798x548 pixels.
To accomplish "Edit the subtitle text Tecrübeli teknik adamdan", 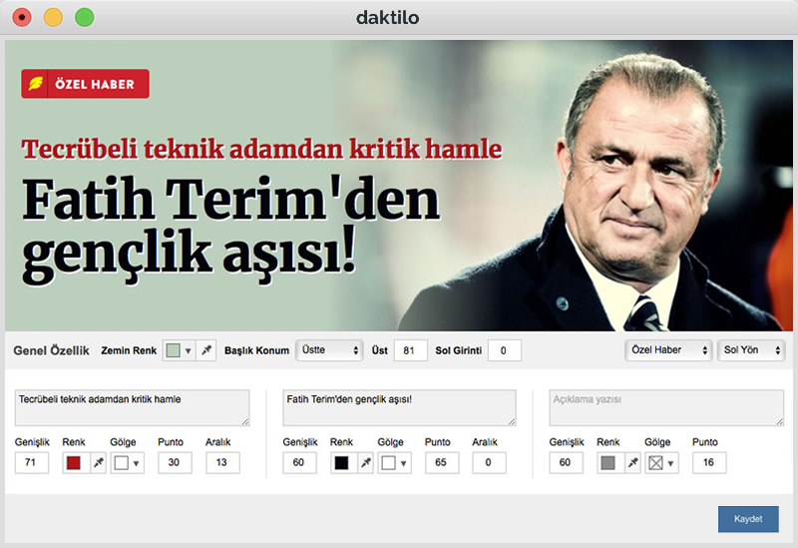I will coord(133,407).
